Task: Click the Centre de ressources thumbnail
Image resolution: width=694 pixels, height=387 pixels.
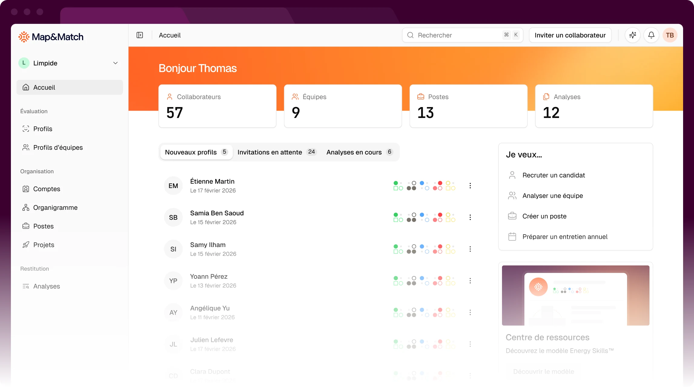Action: (575, 295)
